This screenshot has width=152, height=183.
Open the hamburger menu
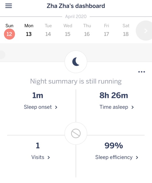[9, 6]
